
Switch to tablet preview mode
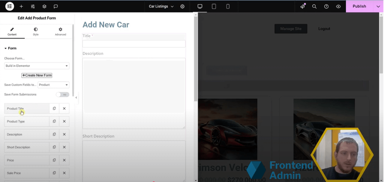coord(214,6)
